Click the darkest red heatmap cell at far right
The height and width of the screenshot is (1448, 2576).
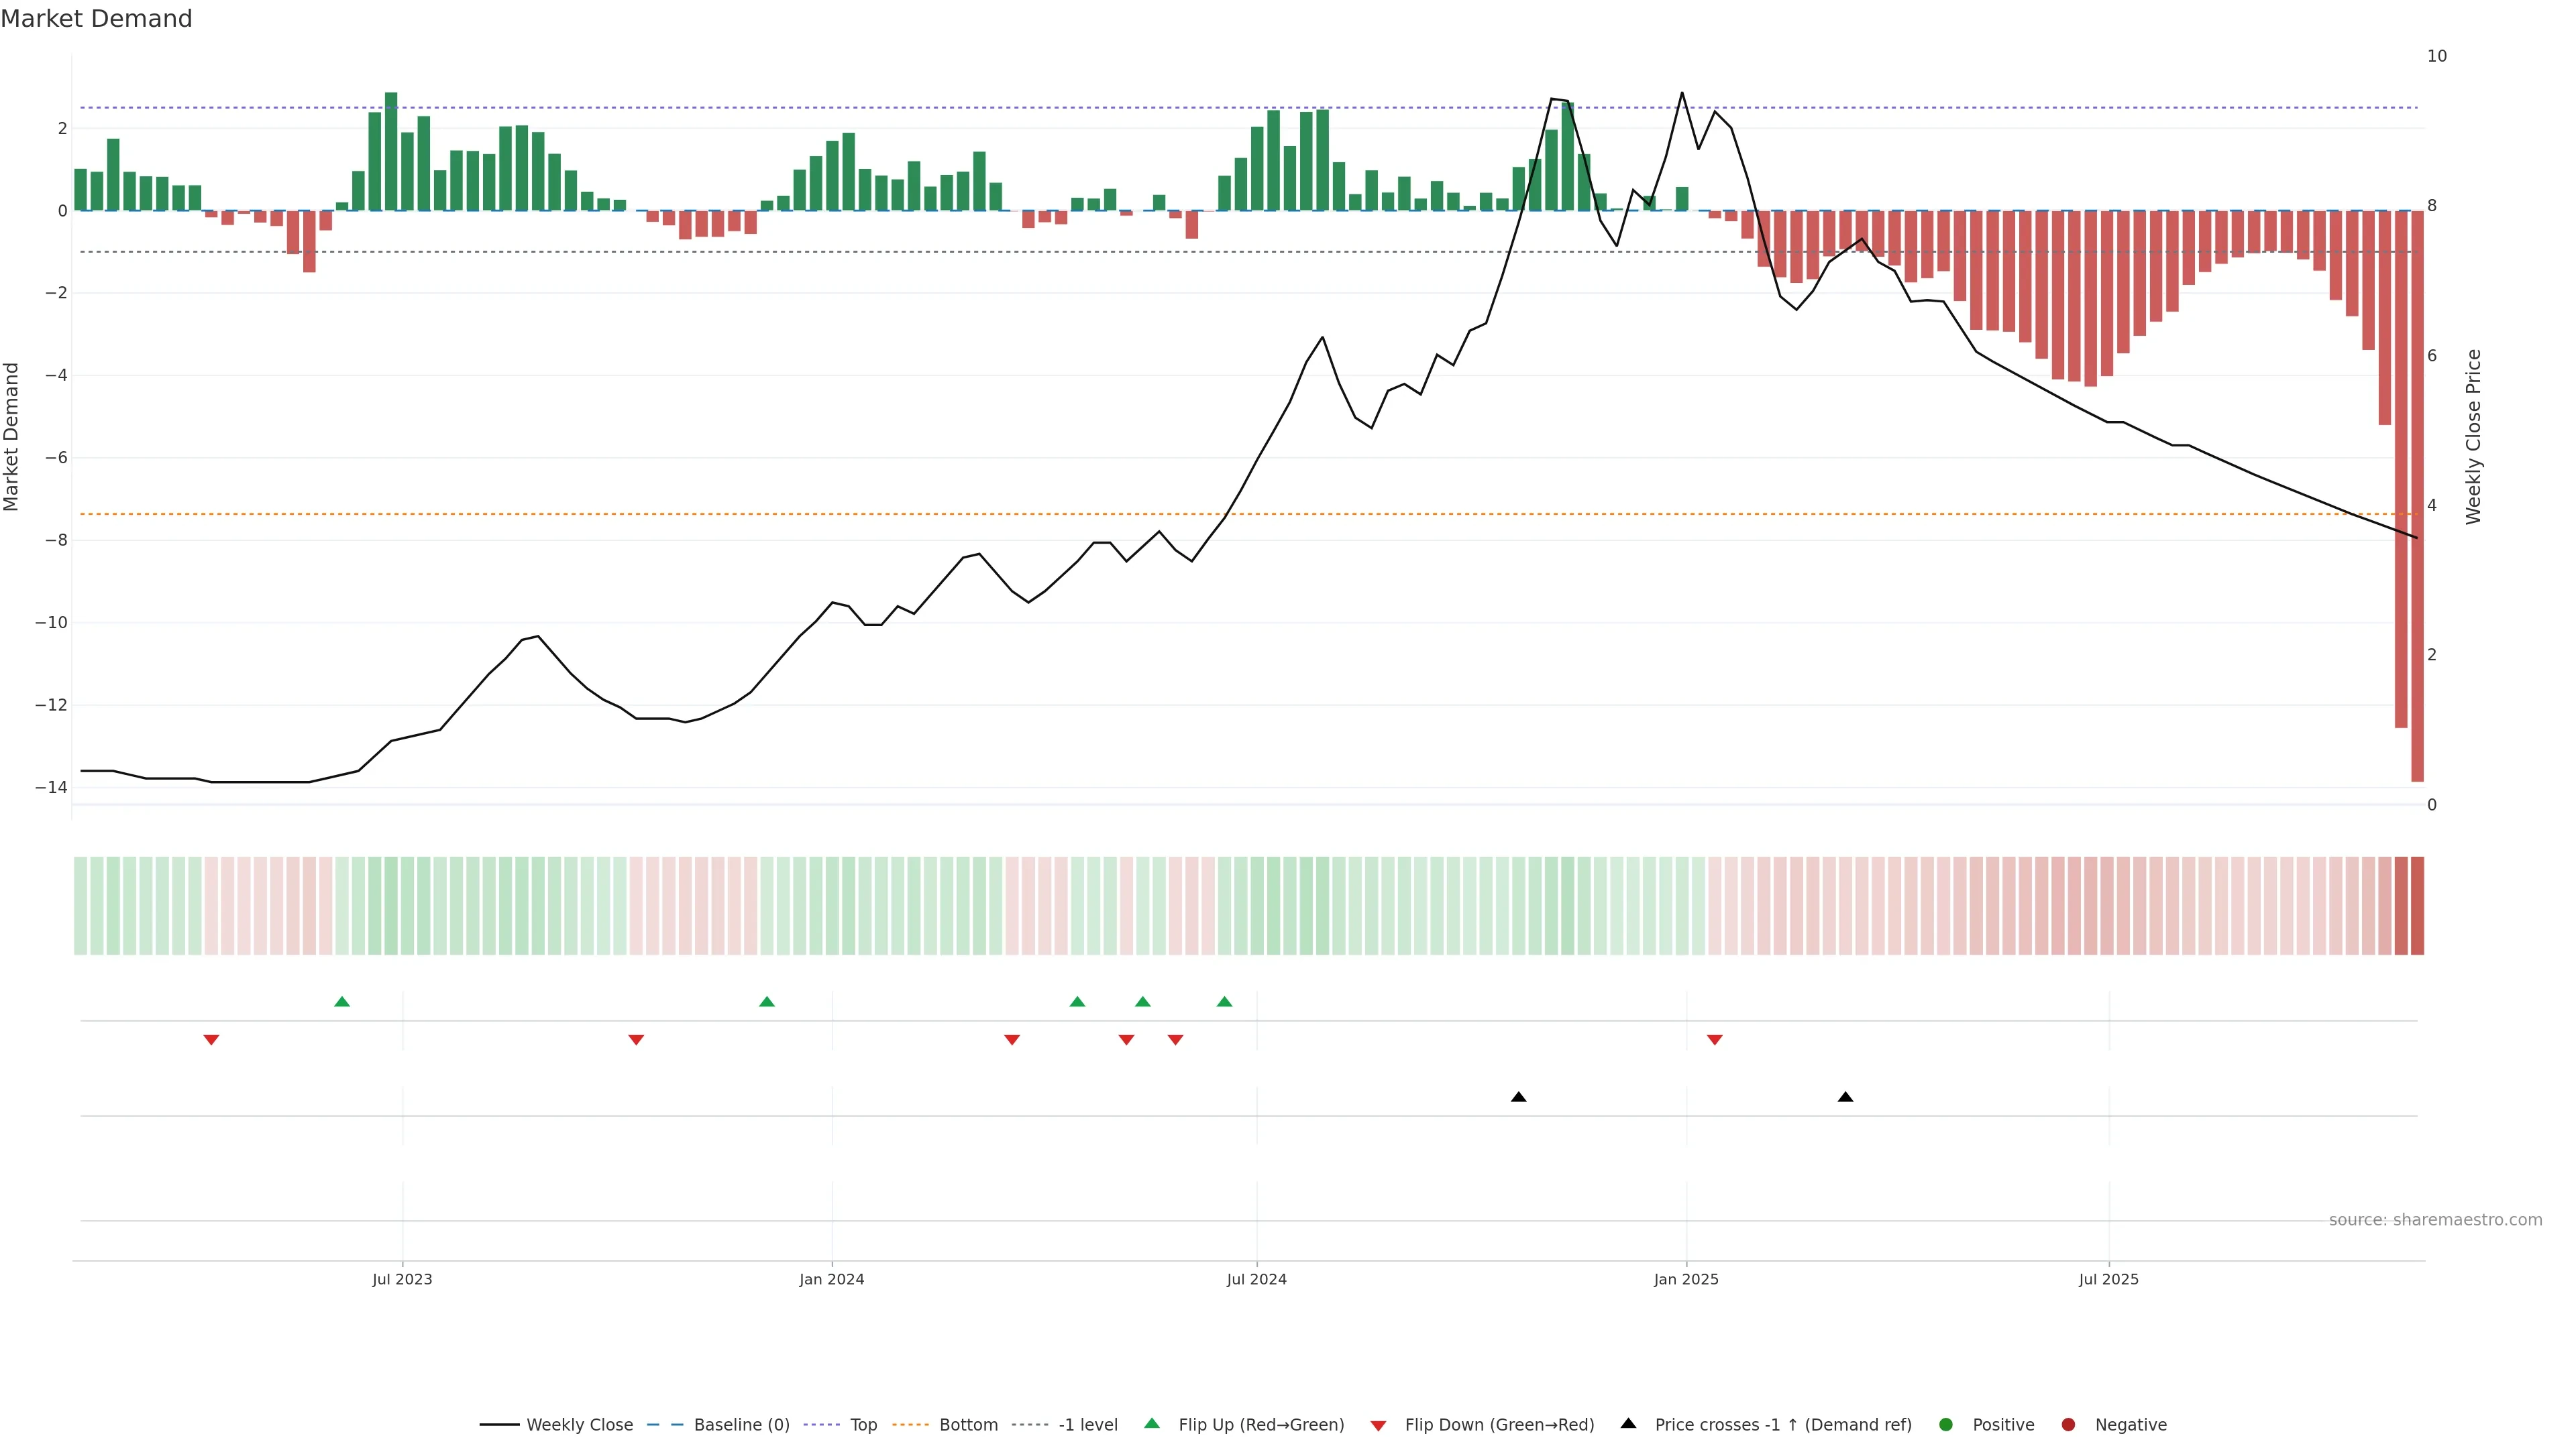2417,906
